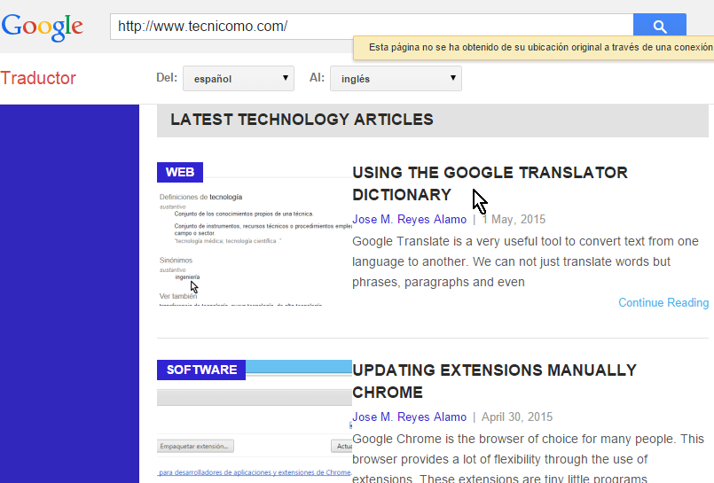Open the article Updating Extensions Manually Chrome
This screenshot has width=714, height=483.
point(494,381)
